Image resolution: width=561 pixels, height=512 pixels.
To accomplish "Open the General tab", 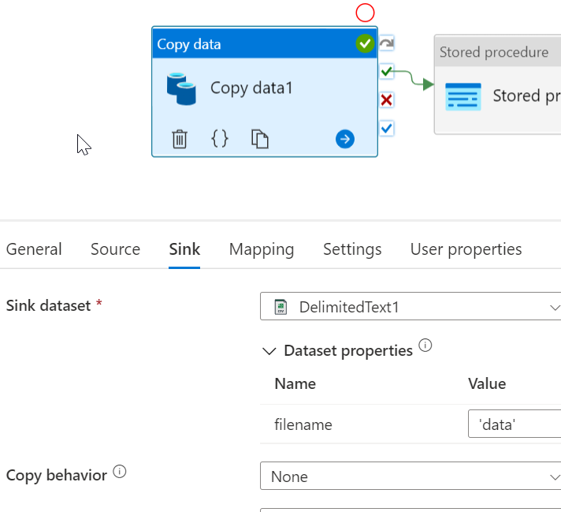I will coord(34,249).
